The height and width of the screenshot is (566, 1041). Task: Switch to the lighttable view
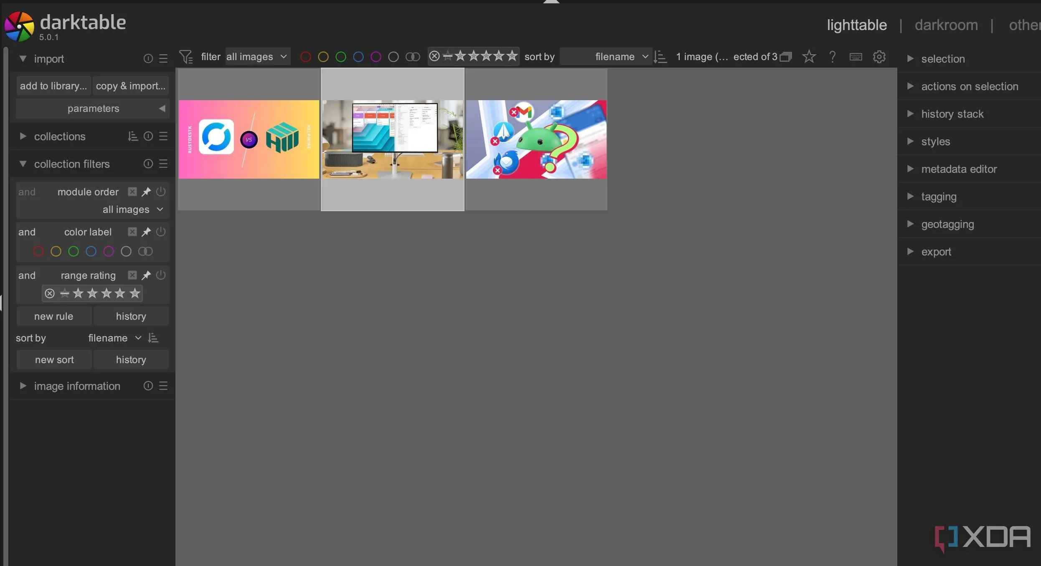tap(856, 25)
